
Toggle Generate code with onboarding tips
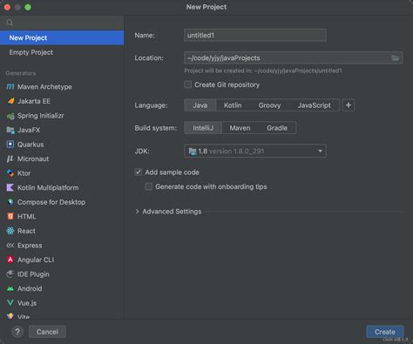click(x=148, y=186)
